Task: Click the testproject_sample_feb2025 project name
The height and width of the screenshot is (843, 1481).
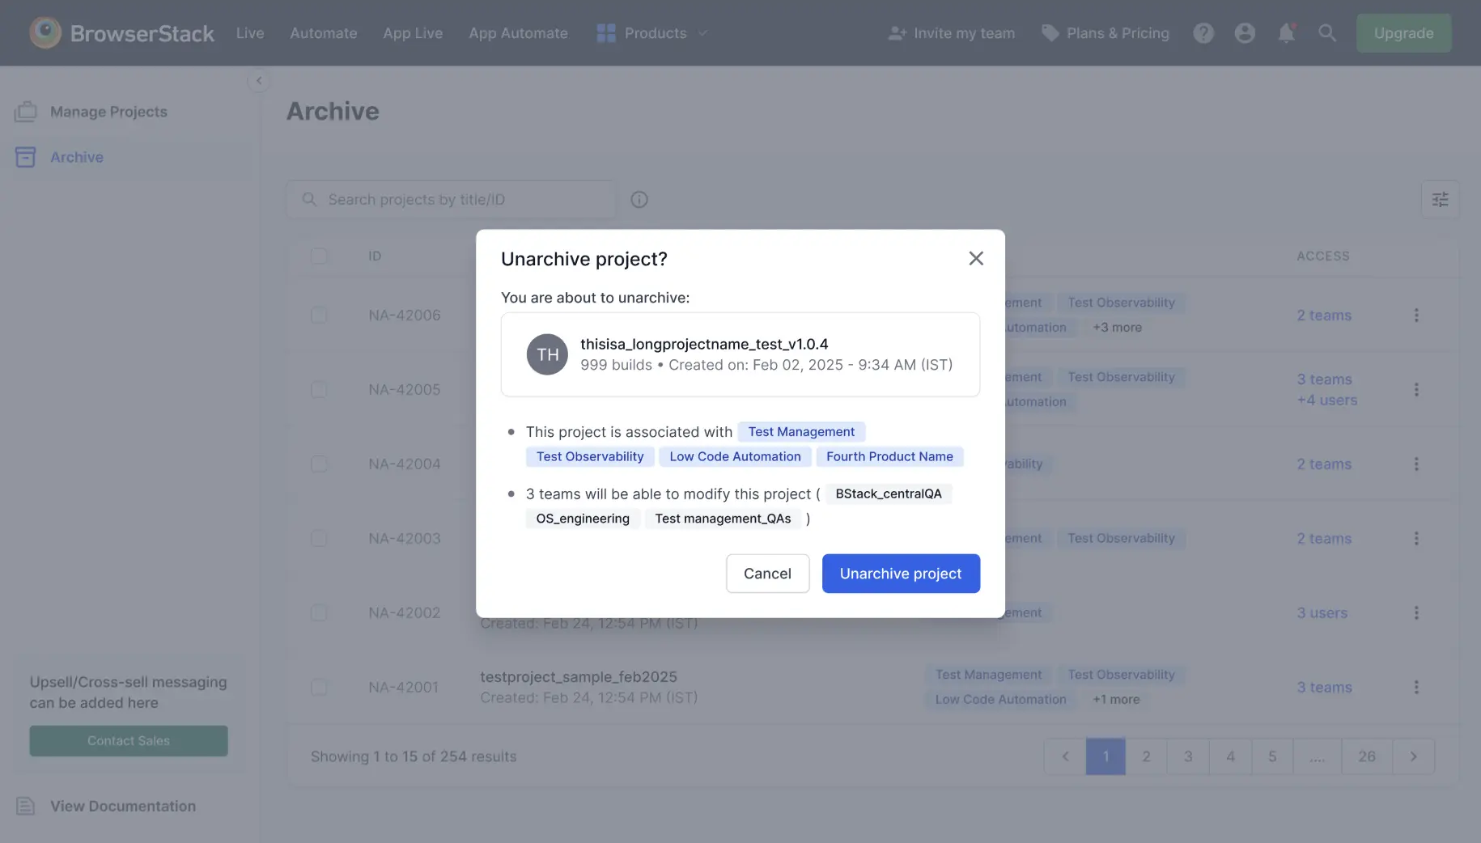Action: tap(579, 677)
